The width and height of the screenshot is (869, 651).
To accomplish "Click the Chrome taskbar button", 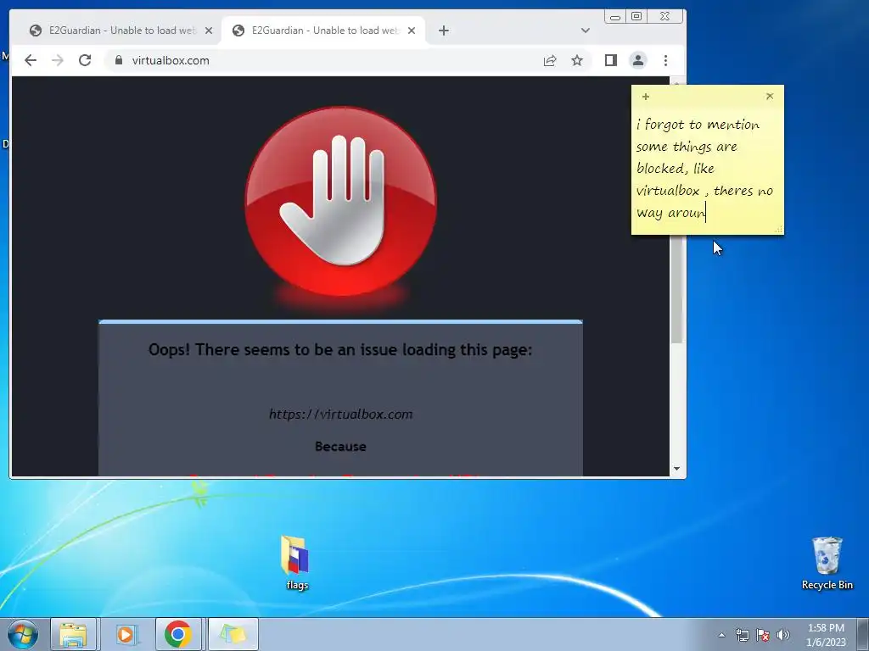I will [178, 634].
